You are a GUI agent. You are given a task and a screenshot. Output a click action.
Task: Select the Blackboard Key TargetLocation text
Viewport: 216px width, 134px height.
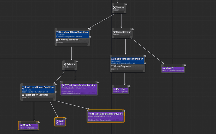point(100,120)
